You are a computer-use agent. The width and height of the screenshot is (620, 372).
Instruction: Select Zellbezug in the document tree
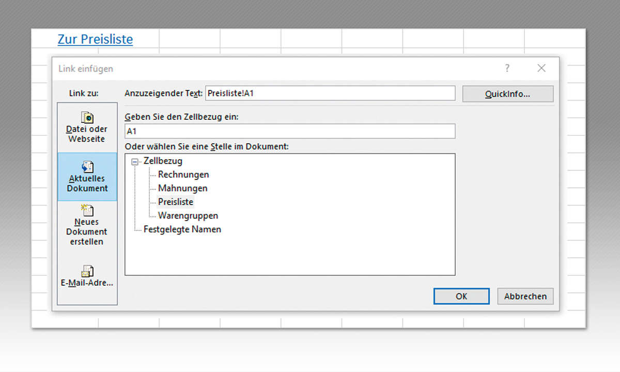[163, 161]
